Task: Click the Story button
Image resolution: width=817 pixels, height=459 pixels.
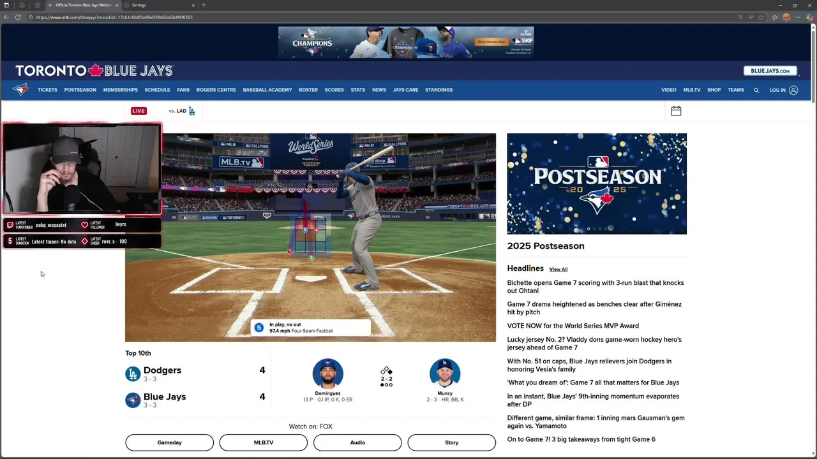Action: pyautogui.click(x=452, y=442)
